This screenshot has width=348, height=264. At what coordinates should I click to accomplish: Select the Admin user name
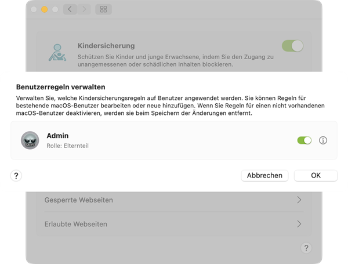coord(57,136)
